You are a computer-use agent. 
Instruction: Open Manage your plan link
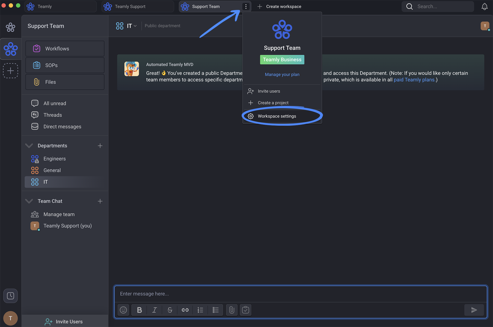point(282,75)
